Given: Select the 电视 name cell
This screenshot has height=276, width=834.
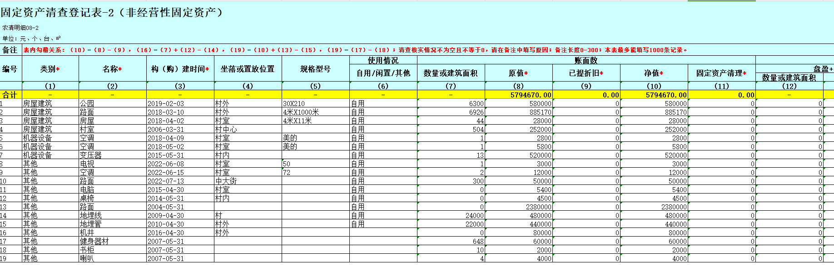Looking at the screenshot, I should point(112,164).
